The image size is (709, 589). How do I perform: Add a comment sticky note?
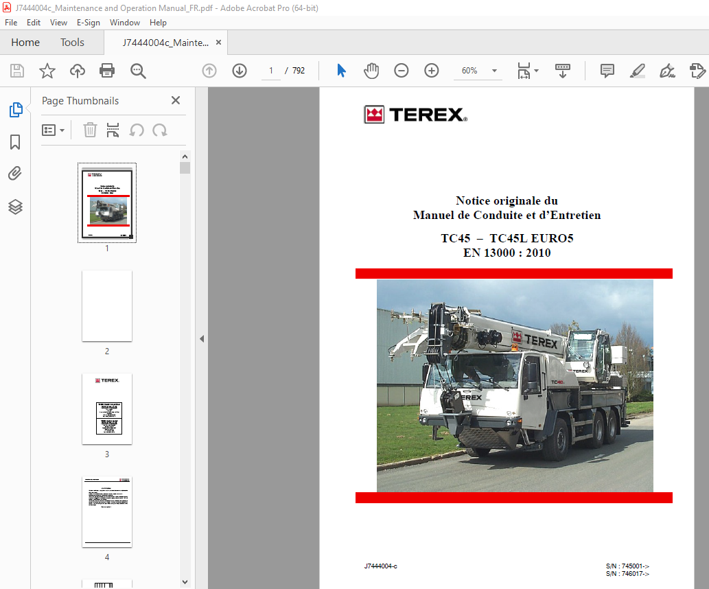pos(607,71)
